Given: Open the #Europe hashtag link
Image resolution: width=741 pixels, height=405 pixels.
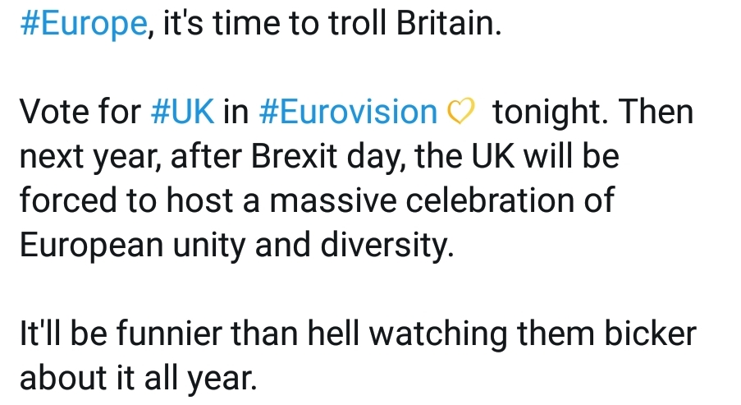Looking at the screenshot, I should tap(84, 24).
